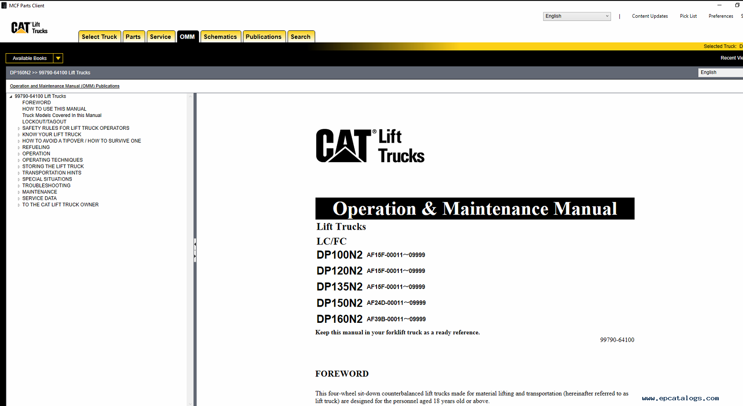743x406 pixels.
Task: Click the DP100N2 model line
Action: click(x=371, y=255)
